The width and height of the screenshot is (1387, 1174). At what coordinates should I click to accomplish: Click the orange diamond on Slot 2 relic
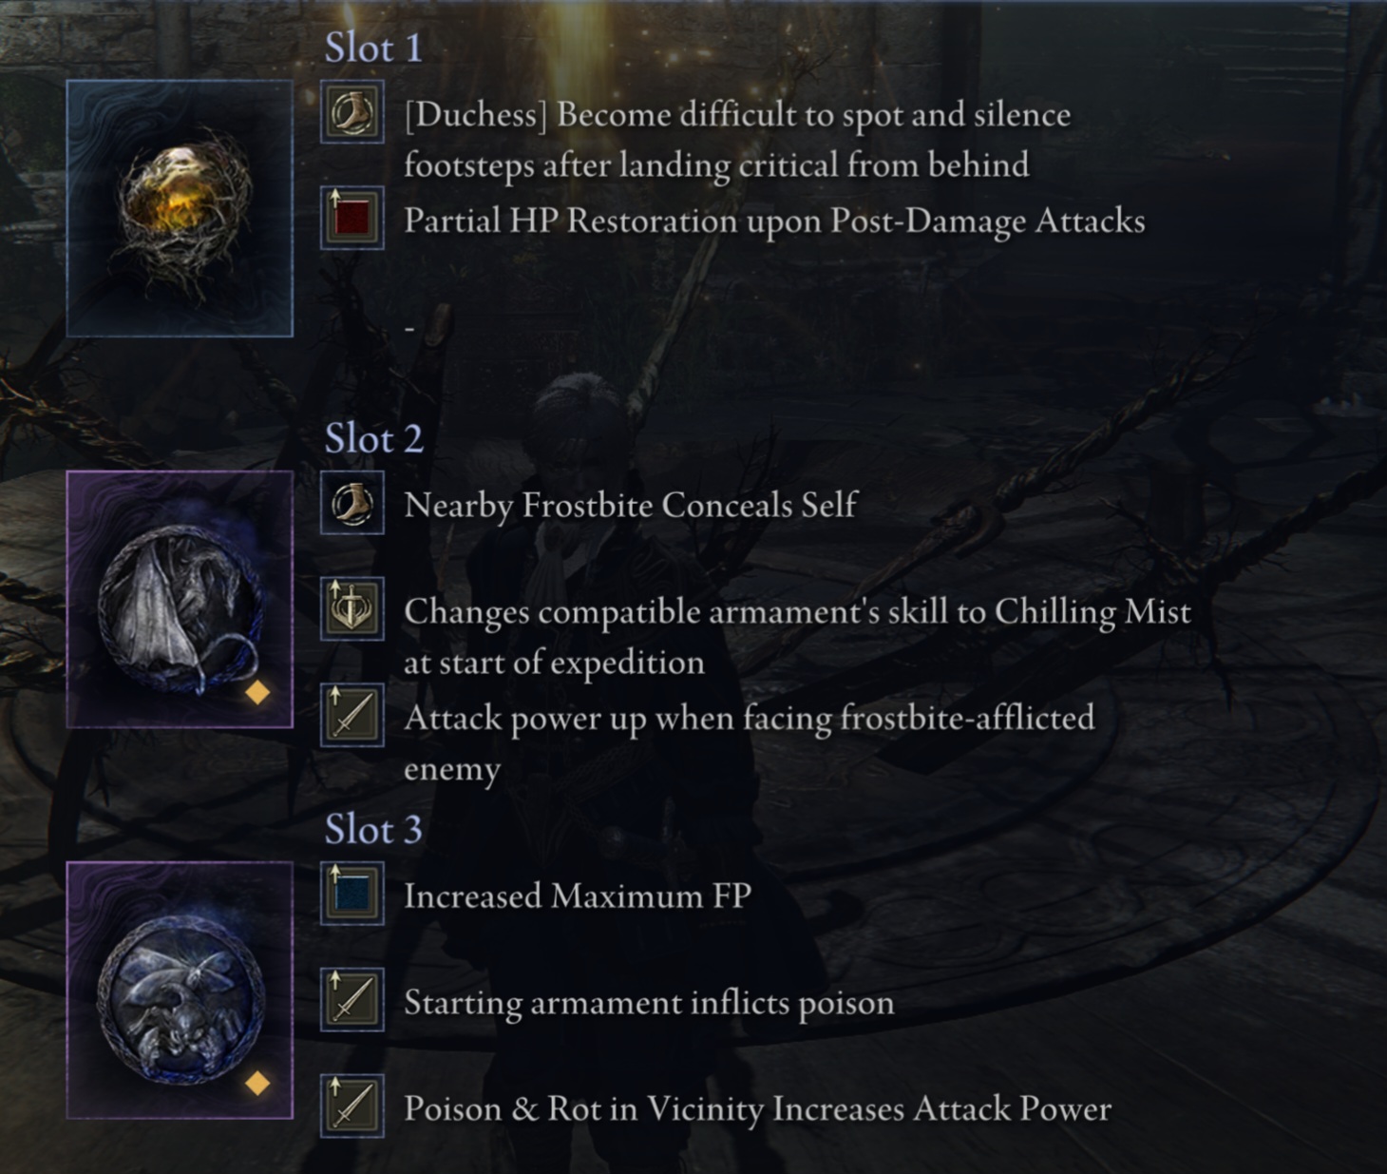(257, 693)
